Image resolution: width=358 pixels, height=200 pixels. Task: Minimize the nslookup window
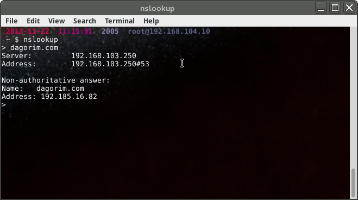pos(321,8)
